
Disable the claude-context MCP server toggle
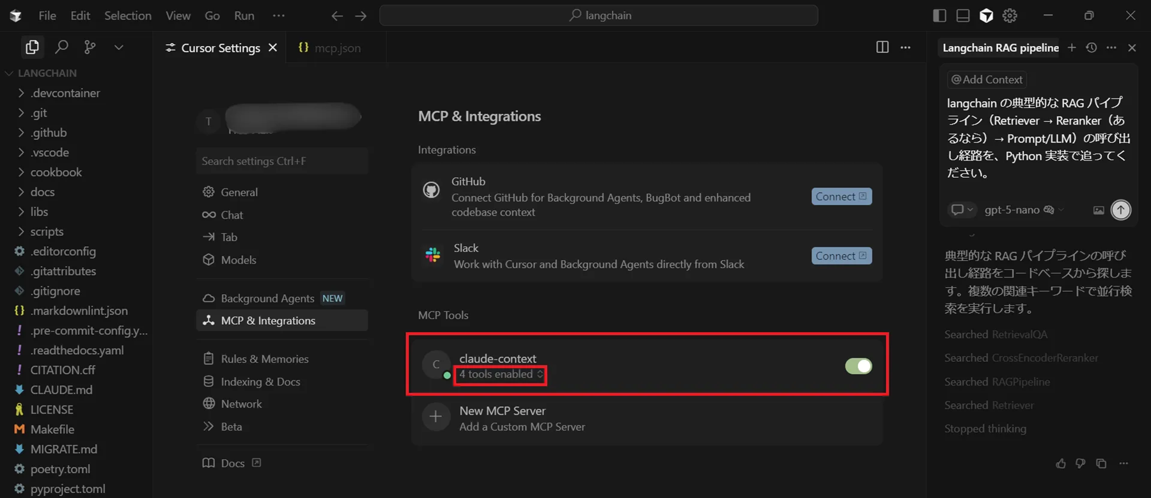pyautogui.click(x=857, y=366)
